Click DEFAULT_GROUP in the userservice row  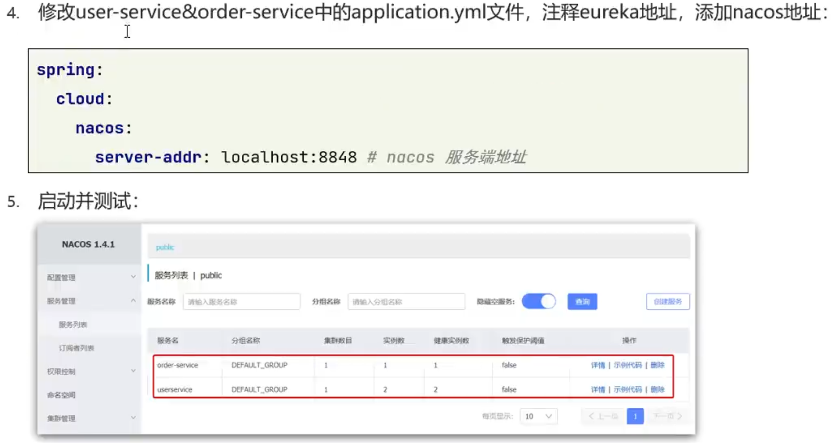click(x=259, y=389)
